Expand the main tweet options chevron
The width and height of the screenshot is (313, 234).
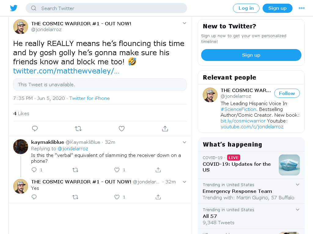click(184, 23)
